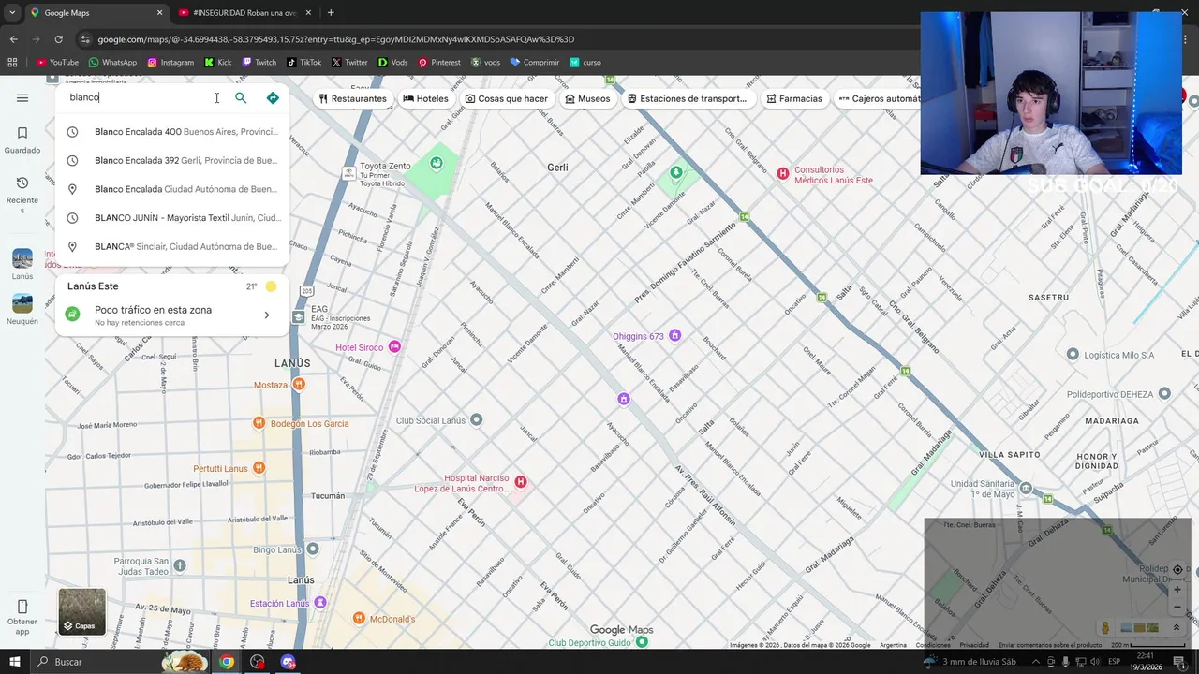The height and width of the screenshot is (674, 1199).
Task: Click the search magnifier icon
Action: pos(241,97)
